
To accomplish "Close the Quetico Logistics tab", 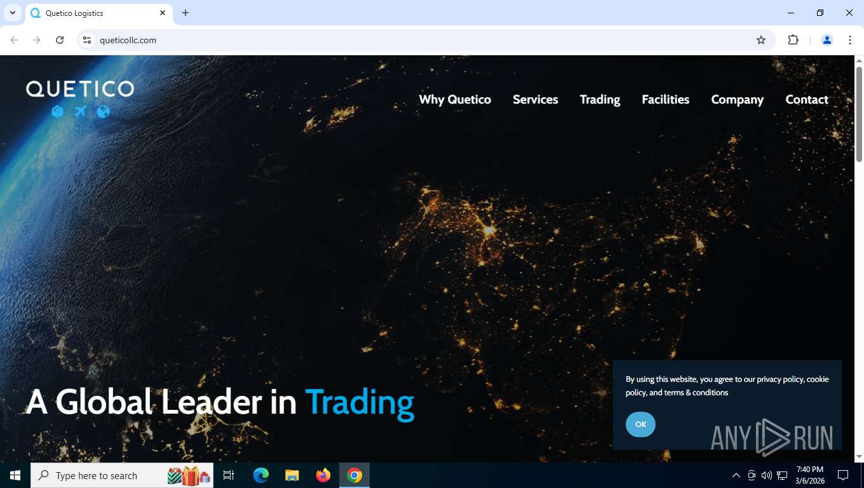I will [163, 13].
